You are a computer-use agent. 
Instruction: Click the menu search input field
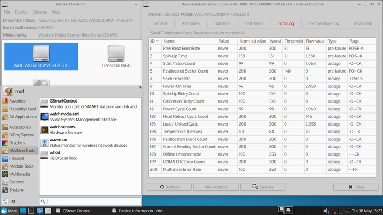(x=90, y=201)
